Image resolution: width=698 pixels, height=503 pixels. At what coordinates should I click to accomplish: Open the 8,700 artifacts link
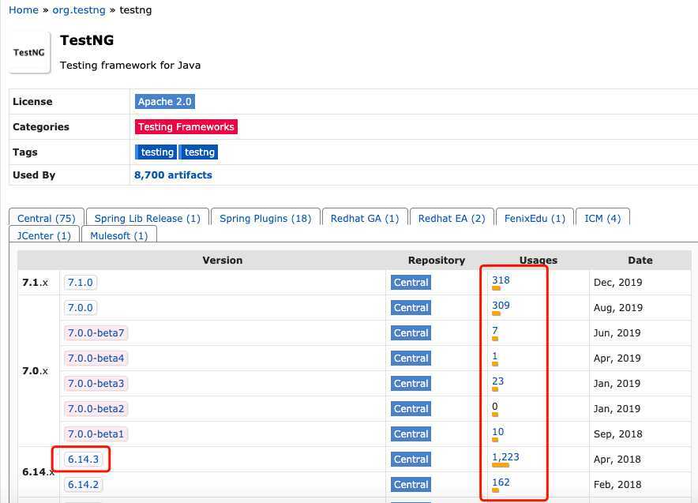tap(173, 175)
